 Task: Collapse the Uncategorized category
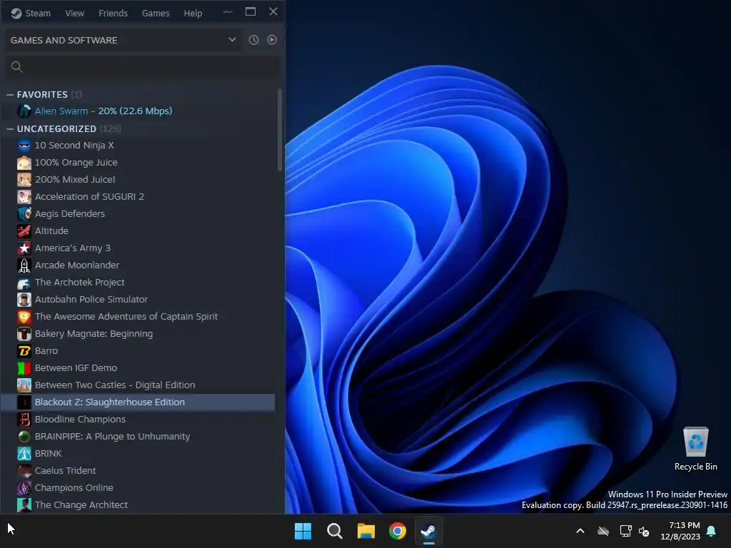click(x=10, y=129)
